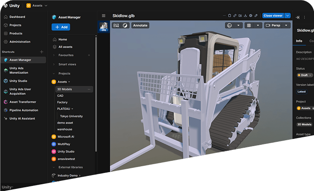Select Tokyo University collection
314x191 pixels.
[x=71, y=116]
